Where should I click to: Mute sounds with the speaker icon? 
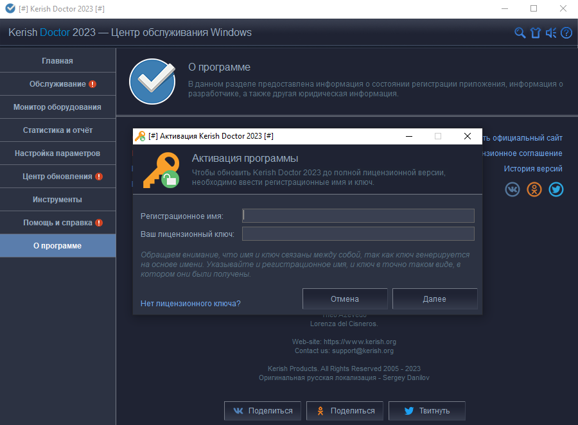pyautogui.click(x=551, y=33)
